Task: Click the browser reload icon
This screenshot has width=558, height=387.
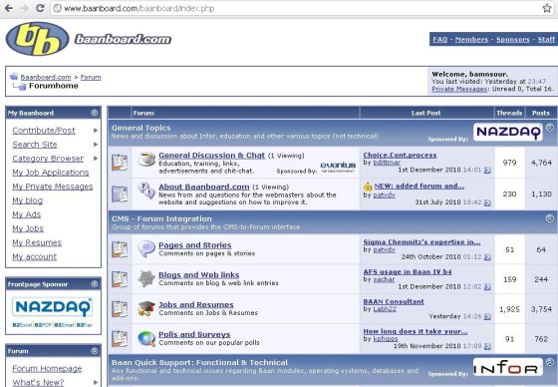Action: pos(40,8)
